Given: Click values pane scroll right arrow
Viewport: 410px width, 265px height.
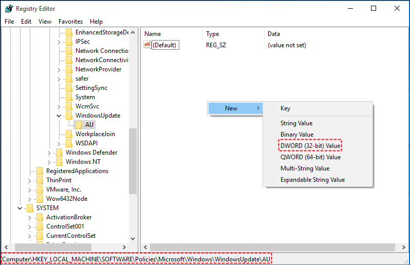Looking at the screenshot, I should tap(403, 247).
